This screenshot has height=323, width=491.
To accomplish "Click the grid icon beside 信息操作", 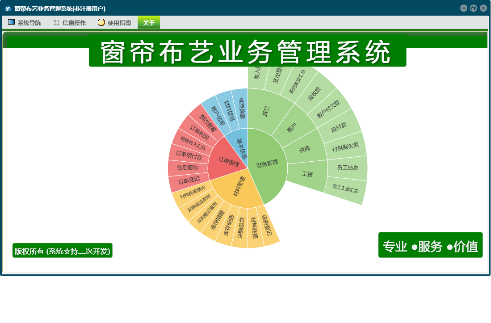I will (x=56, y=22).
